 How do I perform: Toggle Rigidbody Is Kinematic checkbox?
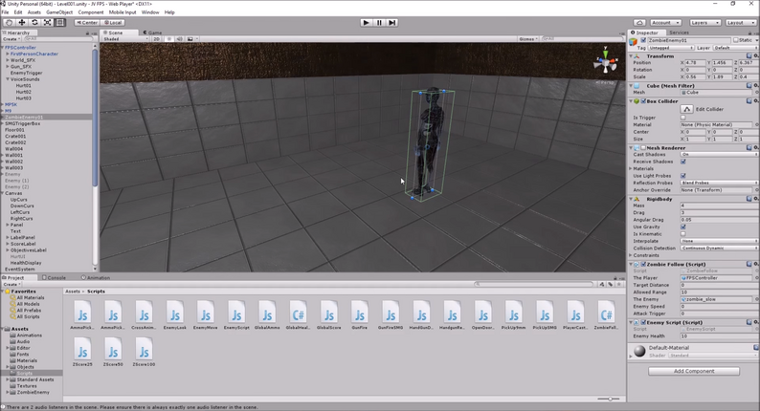pyautogui.click(x=682, y=234)
